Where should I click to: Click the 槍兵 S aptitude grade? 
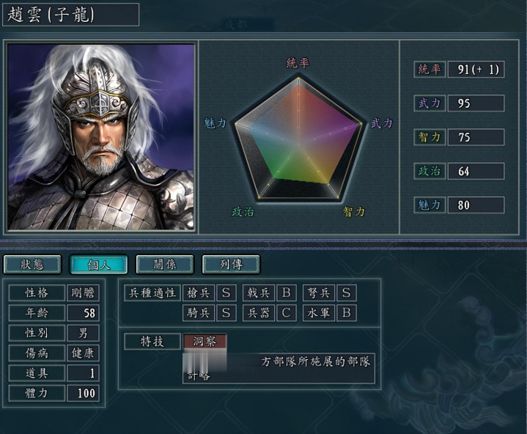pyautogui.click(x=226, y=293)
